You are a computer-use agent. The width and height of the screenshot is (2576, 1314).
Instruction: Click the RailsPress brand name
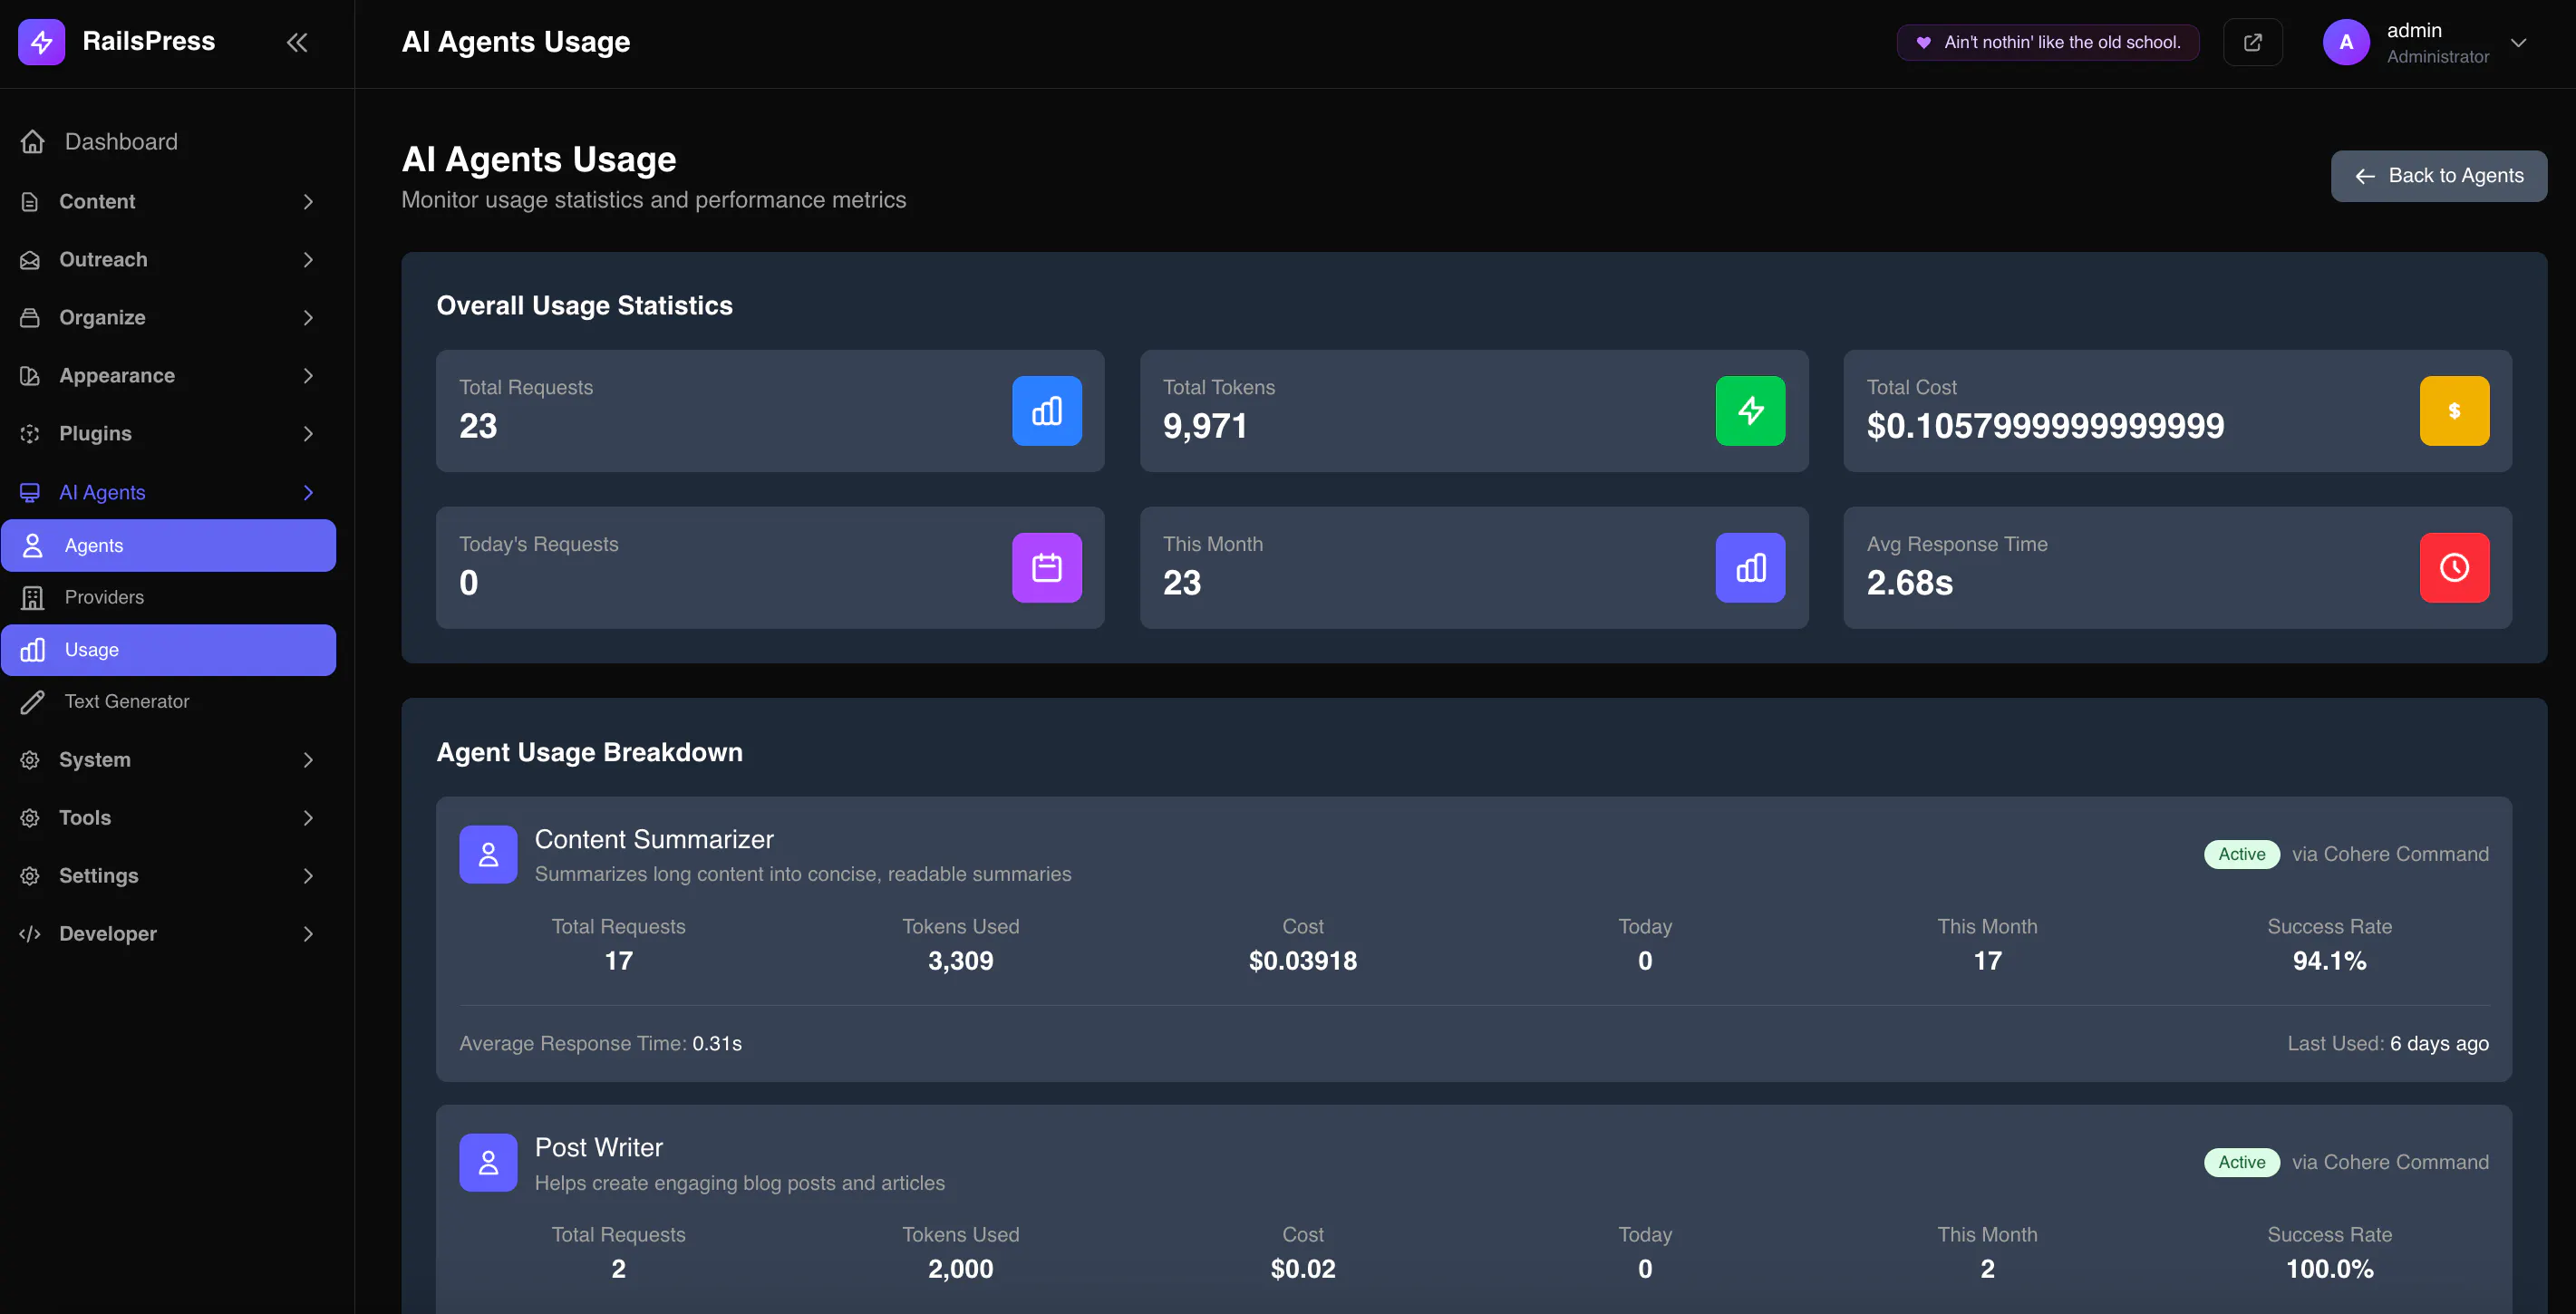149,41
